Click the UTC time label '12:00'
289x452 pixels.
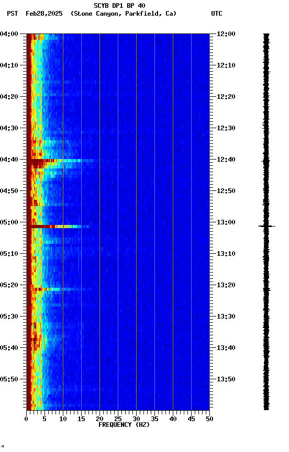pyautogui.click(x=226, y=34)
